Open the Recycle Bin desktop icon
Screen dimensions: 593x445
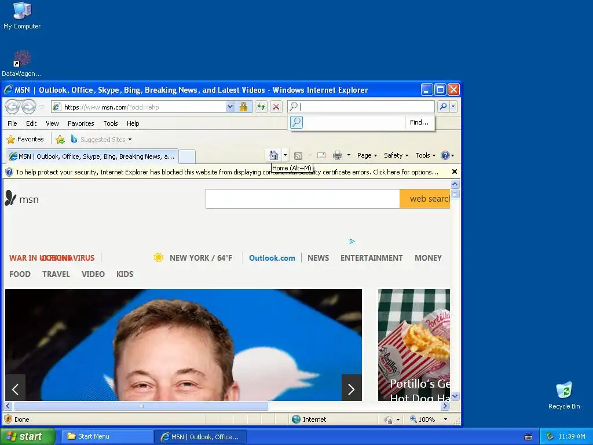(564, 395)
